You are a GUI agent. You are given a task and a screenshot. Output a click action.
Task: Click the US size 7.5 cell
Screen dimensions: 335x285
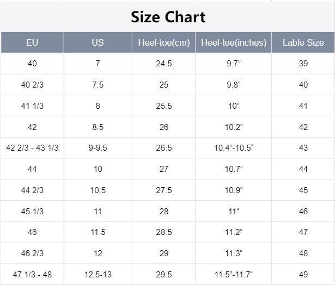[98, 85]
